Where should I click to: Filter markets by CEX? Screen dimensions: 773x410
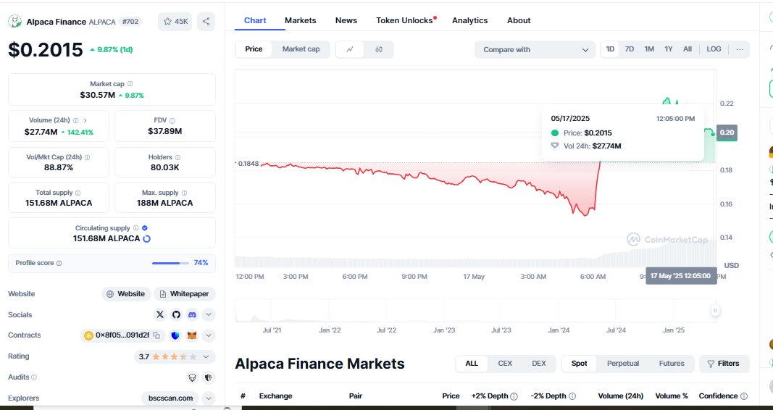tap(505, 364)
